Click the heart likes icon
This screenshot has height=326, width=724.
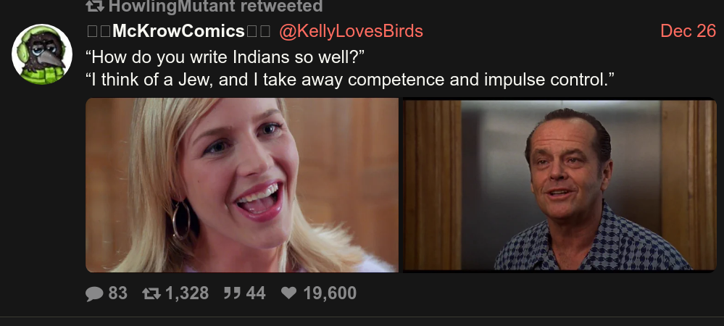pyautogui.click(x=289, y=293)
